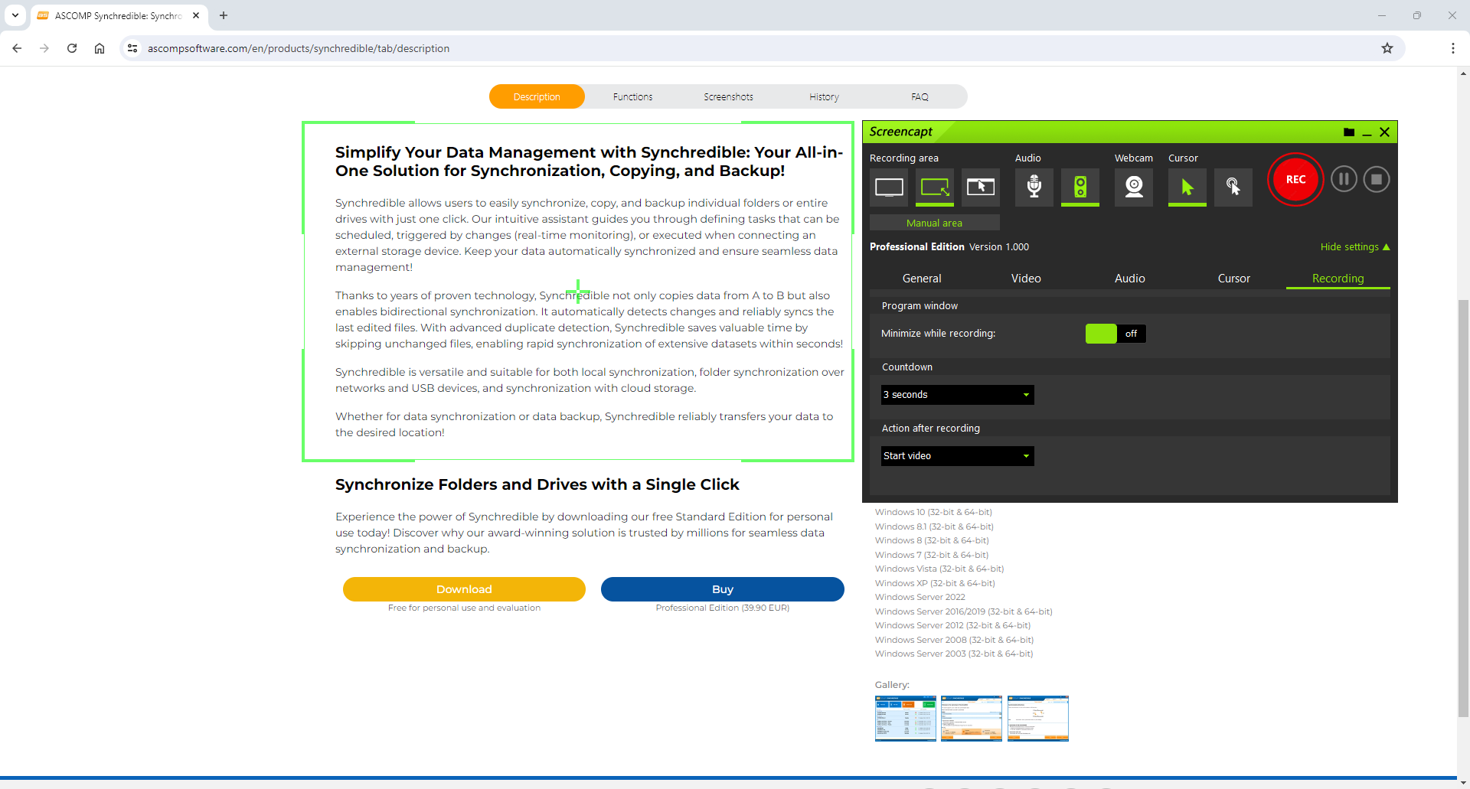
Task: Open browser home page
Action: point(100,48)
